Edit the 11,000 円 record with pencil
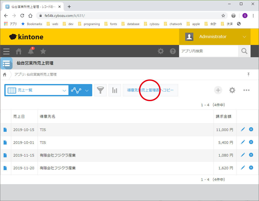The width and height of the screenshot is (259, 201). pyautogui.click(x=243, y=129)
